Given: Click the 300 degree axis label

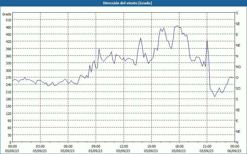Looking at the screenshot, I should [x=9, y=71].
